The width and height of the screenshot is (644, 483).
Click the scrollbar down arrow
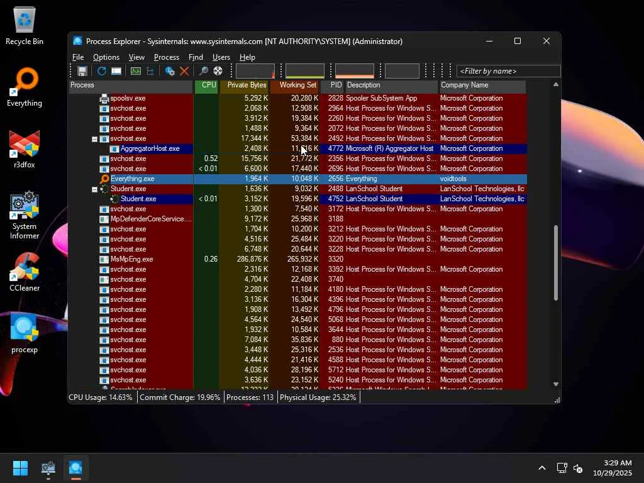tap(556, 384)
